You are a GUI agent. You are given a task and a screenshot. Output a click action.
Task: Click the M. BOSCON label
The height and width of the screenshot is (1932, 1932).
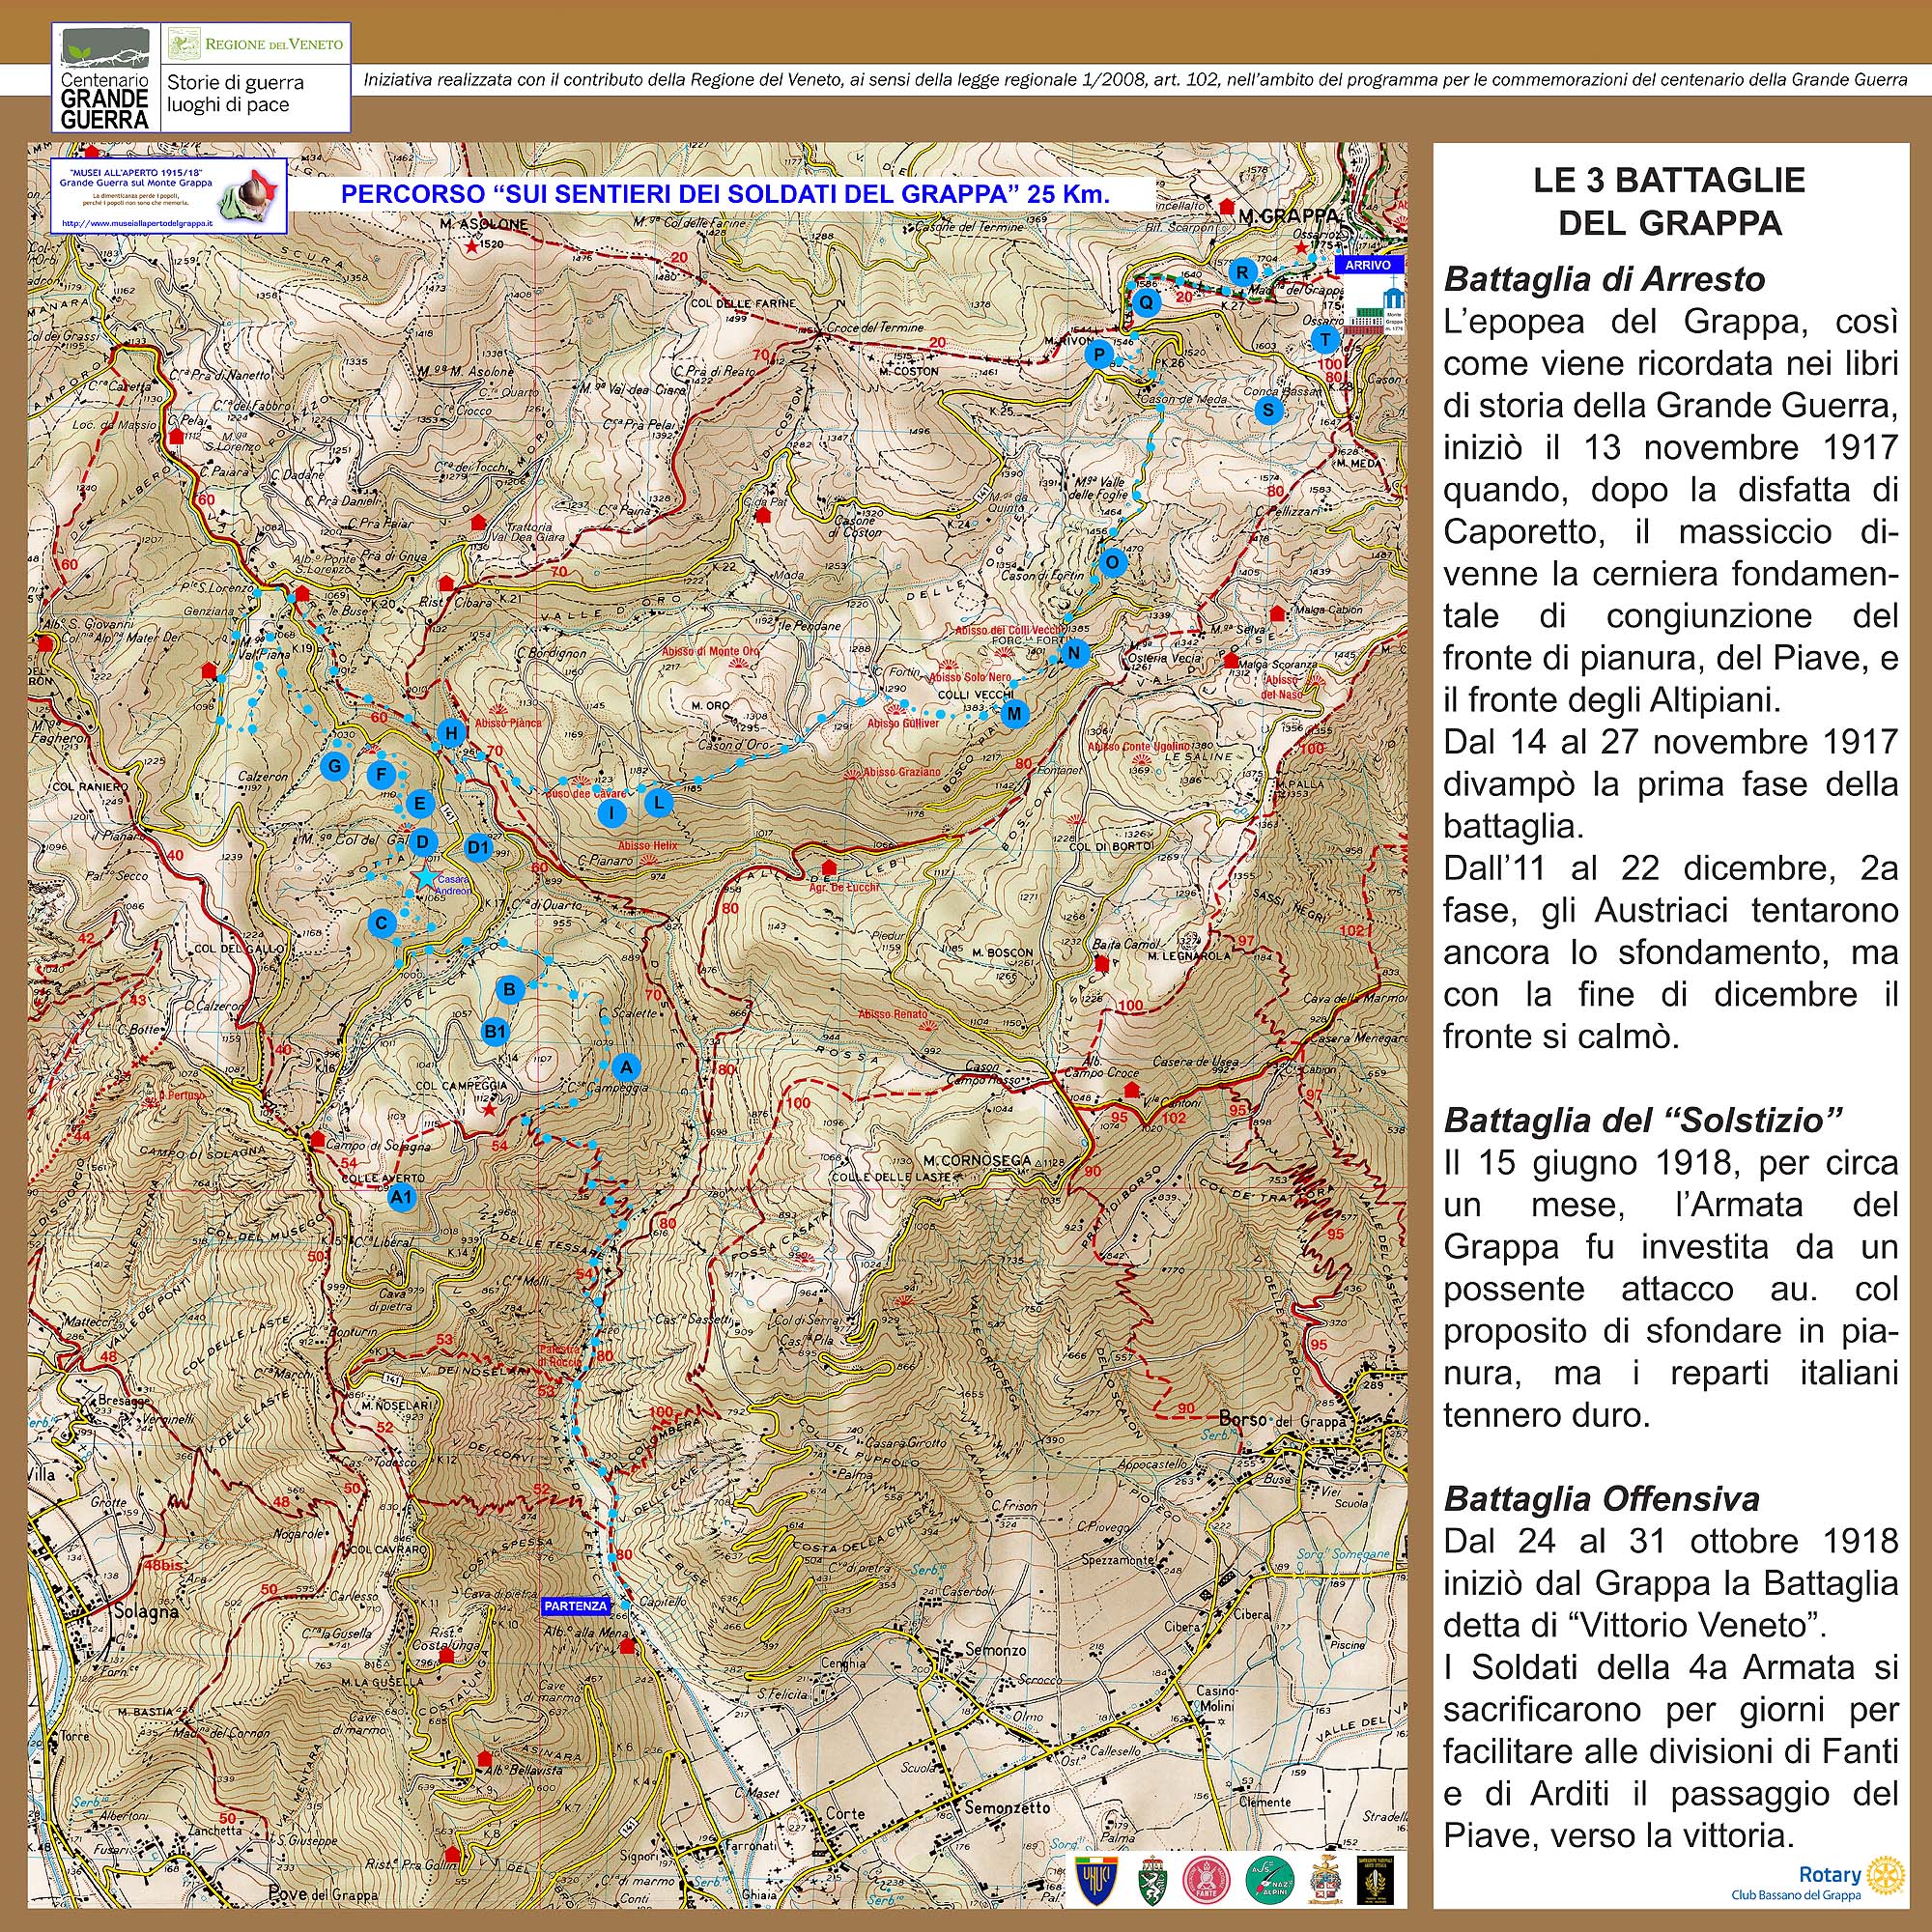click(1002, 953)
